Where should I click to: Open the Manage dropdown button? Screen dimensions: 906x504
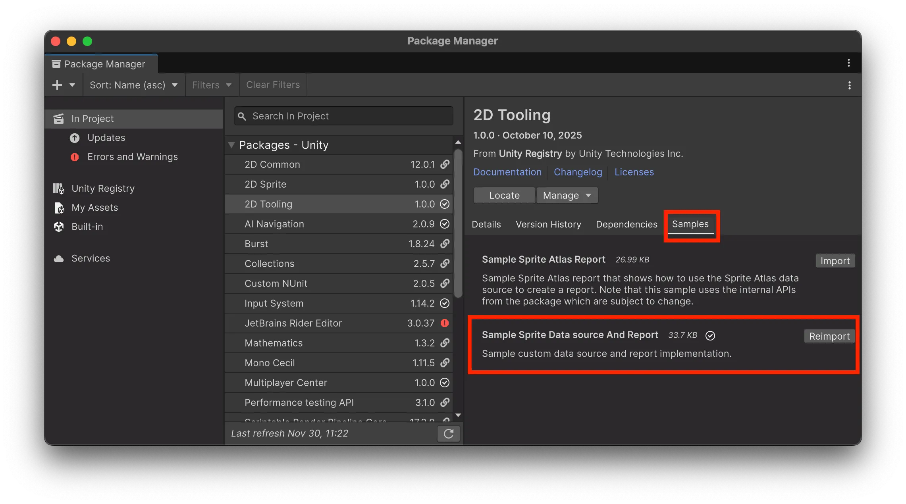567,195
